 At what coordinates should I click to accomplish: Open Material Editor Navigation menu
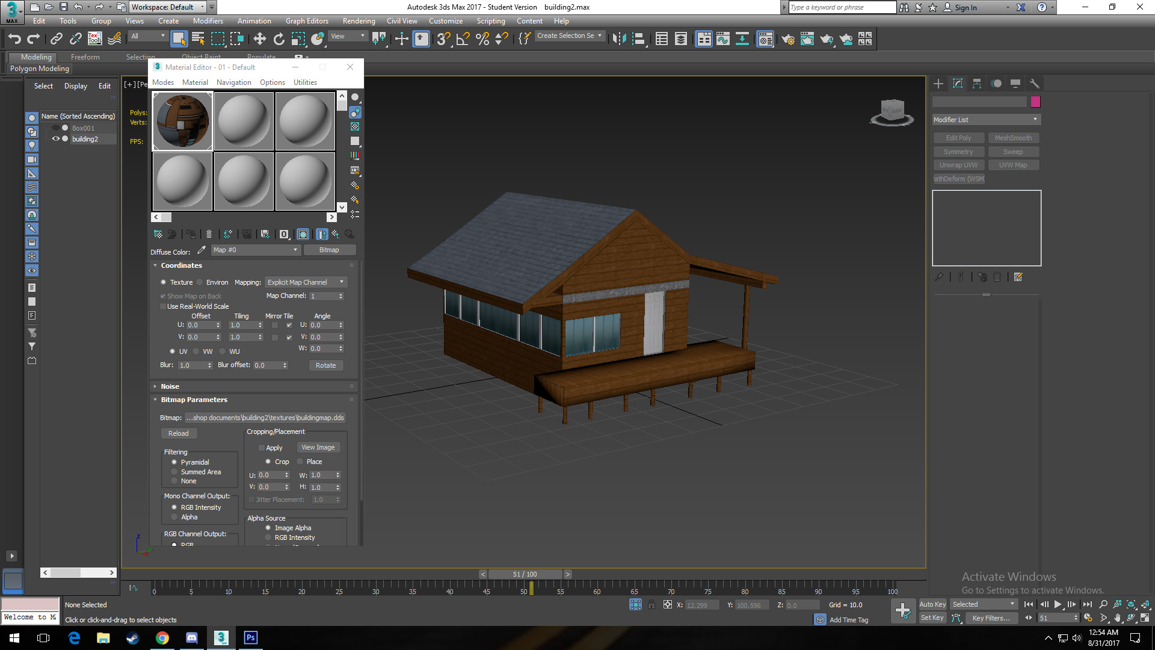[x=233, y=82]
